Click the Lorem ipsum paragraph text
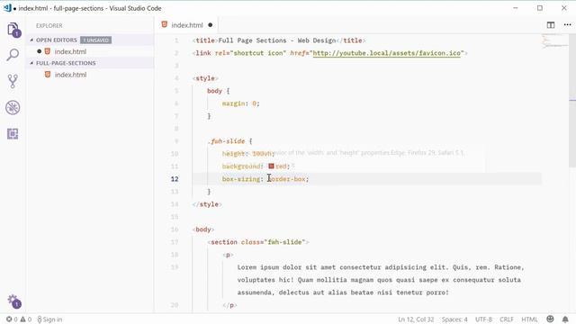 381,280
